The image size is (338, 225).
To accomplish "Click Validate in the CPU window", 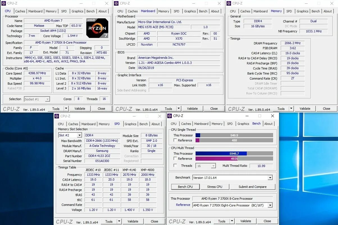I will tap(80, 109).
